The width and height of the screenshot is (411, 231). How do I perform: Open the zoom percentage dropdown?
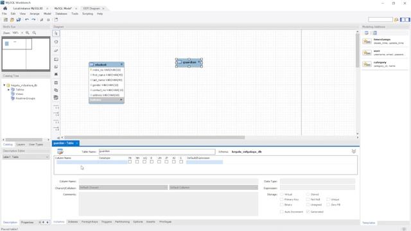point(22,33)
